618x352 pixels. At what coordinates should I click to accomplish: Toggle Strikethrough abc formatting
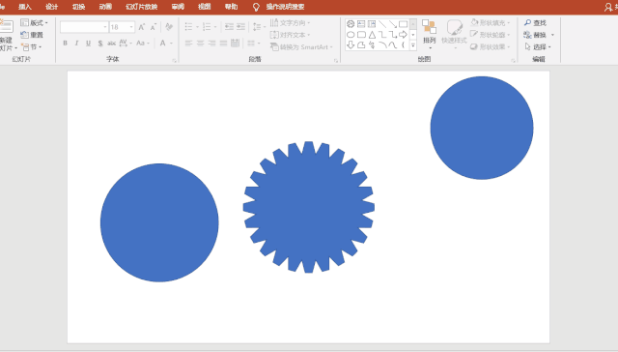pos(112,43)
